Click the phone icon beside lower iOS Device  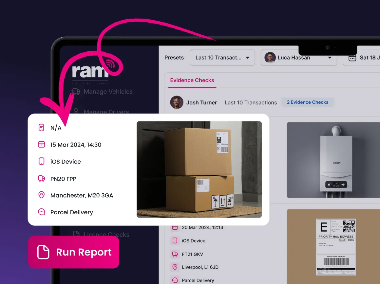[x=175, y=240]
